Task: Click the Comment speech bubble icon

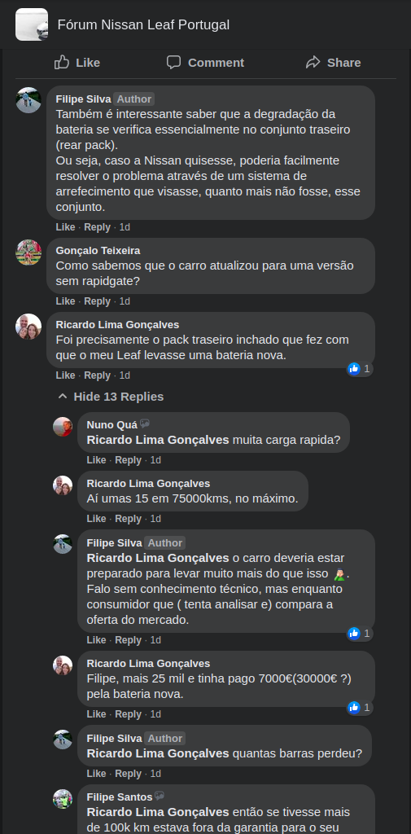Action: click(x=174, y=62)
